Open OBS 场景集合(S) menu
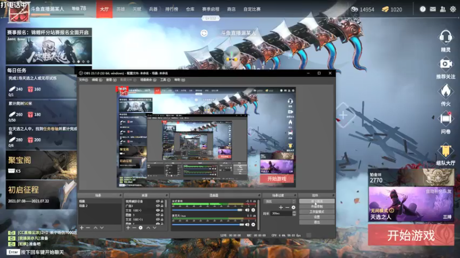This screenshot has width=460, height=258. tap(148, 80)
